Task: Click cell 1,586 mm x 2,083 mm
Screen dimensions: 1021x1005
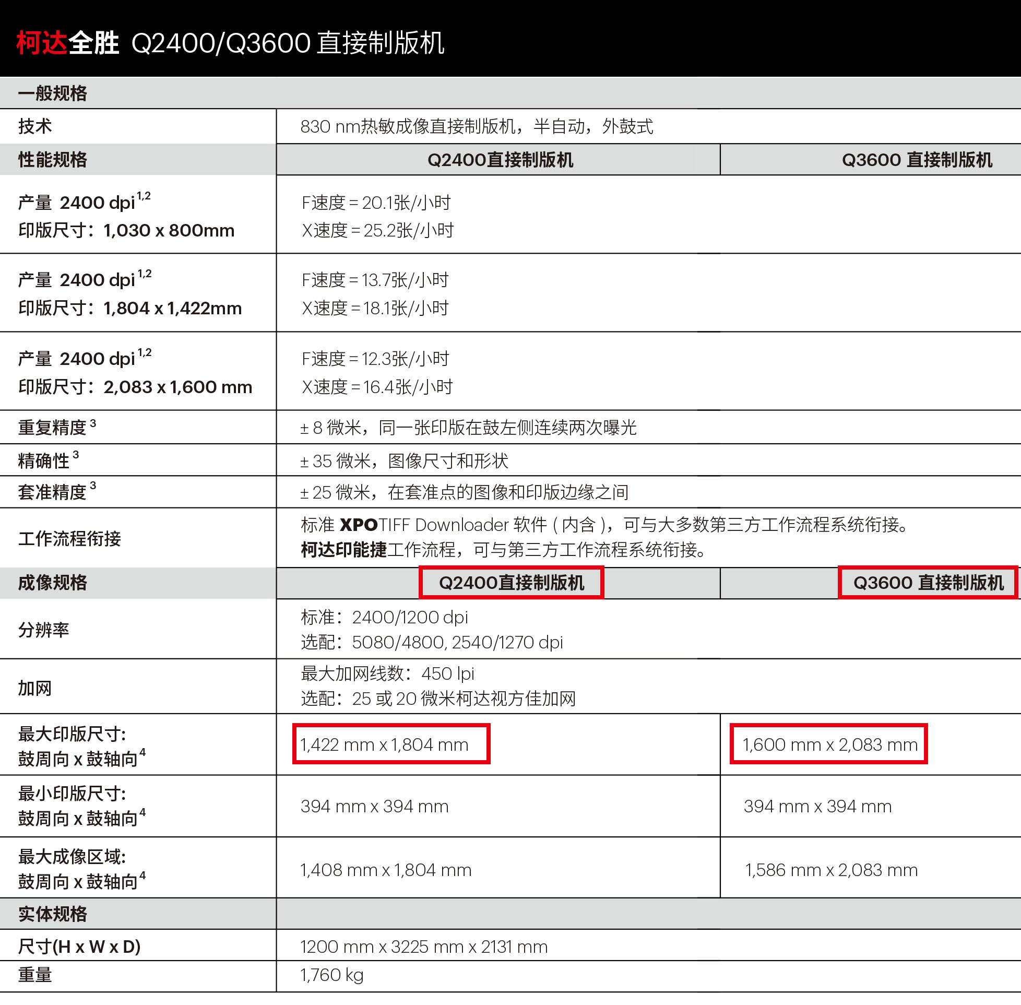Action: click(x=831, y=870)
